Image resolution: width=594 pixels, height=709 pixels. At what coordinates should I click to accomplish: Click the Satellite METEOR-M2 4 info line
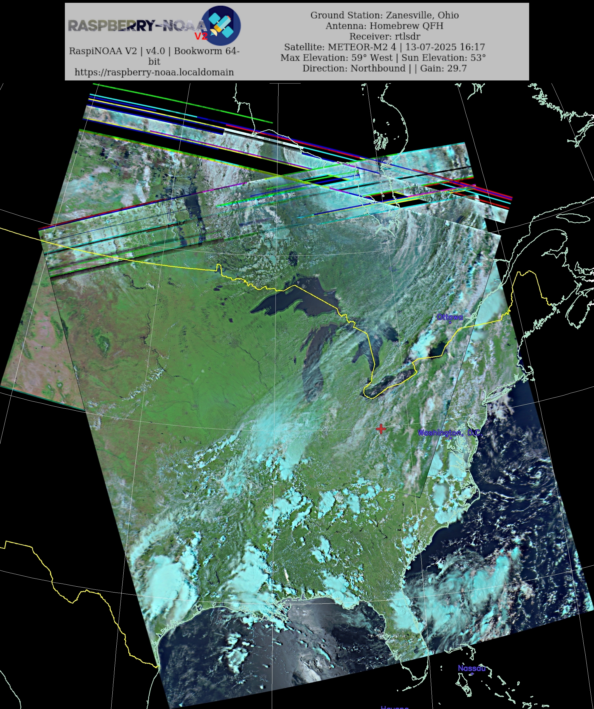pos(384,47)
